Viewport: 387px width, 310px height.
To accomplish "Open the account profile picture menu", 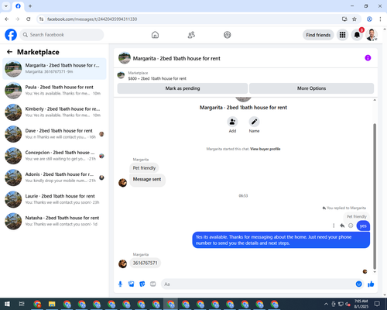I will pos(372,35).
